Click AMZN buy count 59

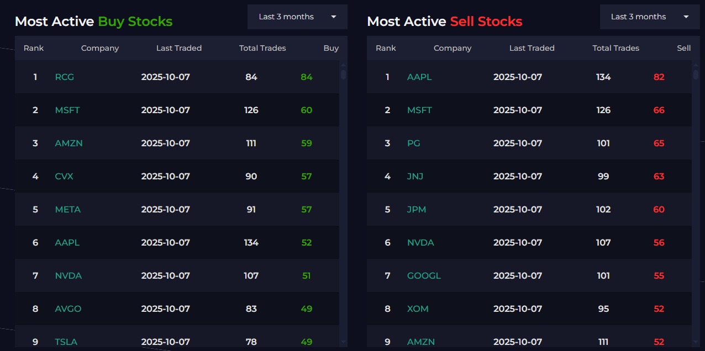[307, 143]
